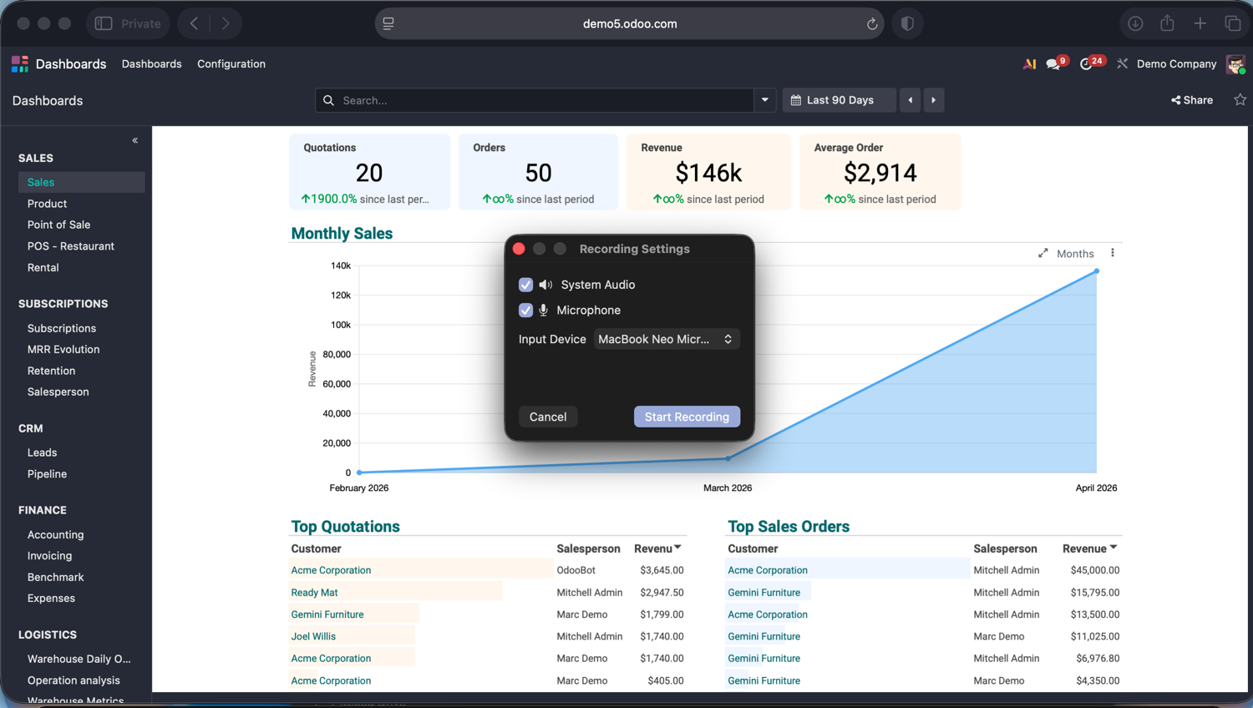
Task: Open the Configuration menu
Action: click(231, 63)
